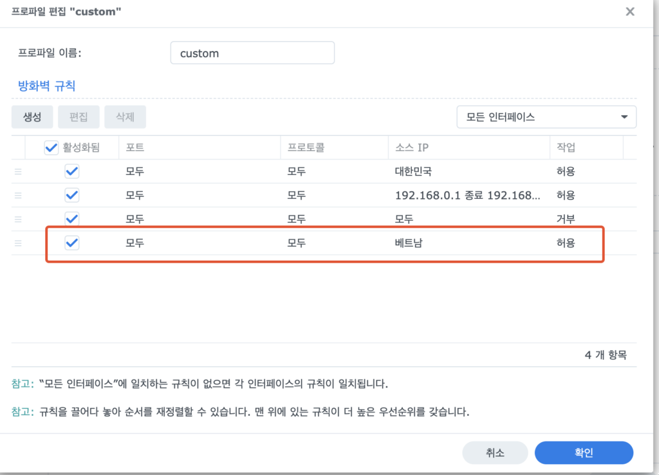This screenshot has width=659, height=475.
Task: Click the 포트 column header
Action: click(200, 147)
